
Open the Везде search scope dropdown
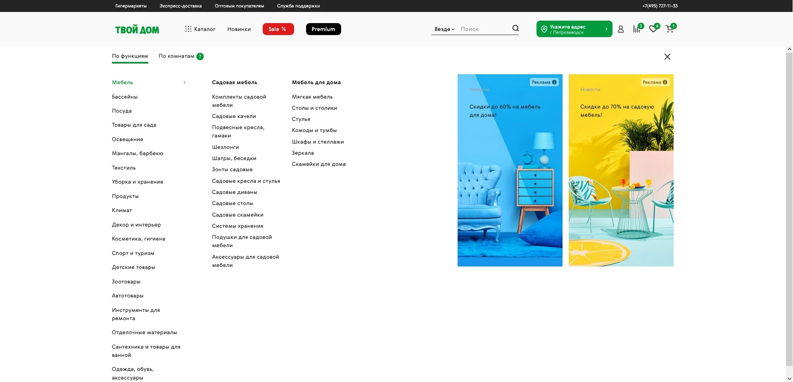444,29
